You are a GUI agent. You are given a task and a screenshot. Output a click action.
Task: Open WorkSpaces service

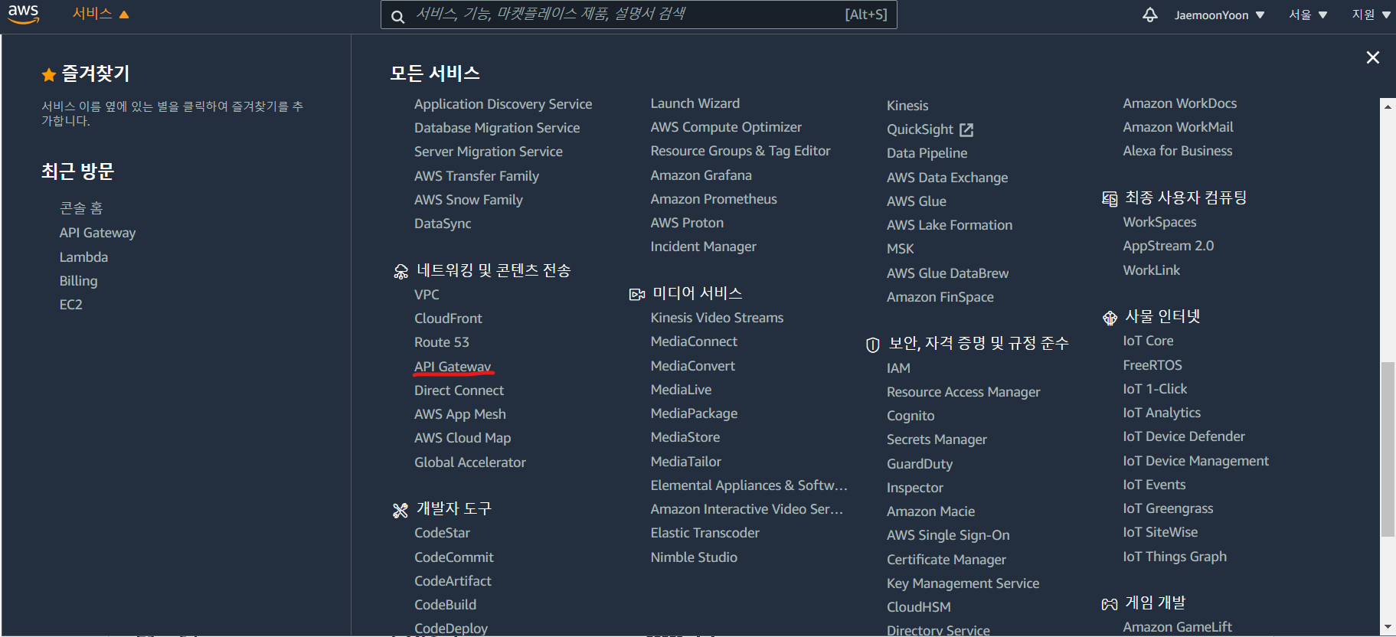(1159, 222)
